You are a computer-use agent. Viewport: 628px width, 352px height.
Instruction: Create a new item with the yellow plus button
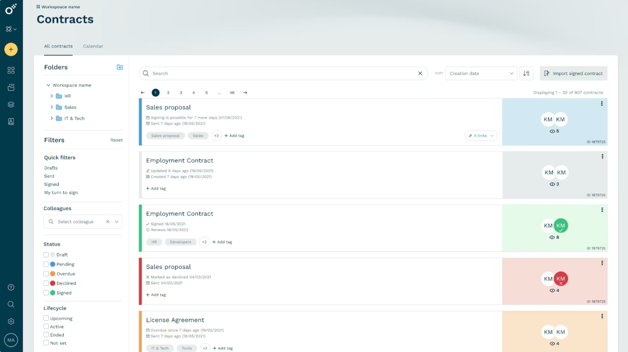[10, 49]
